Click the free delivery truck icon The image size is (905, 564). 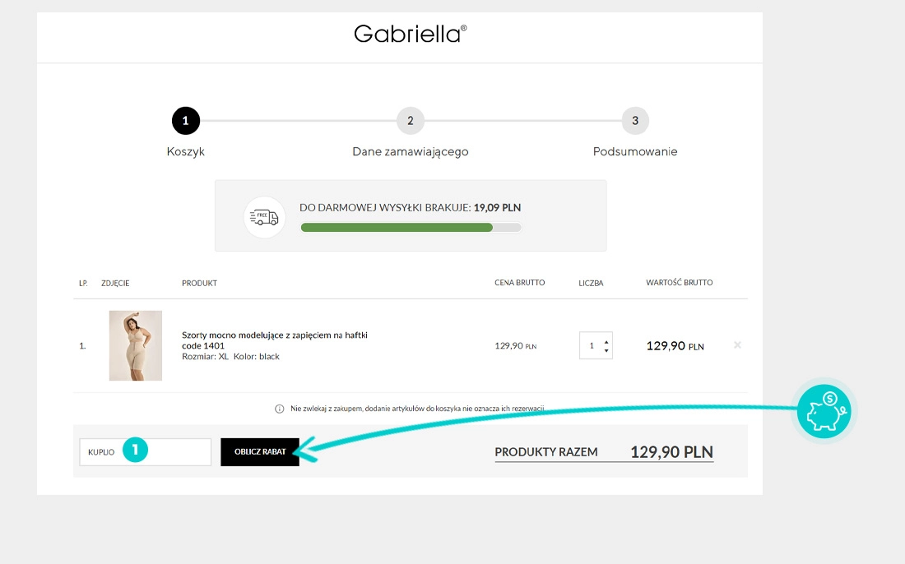(x=264, y=217)
